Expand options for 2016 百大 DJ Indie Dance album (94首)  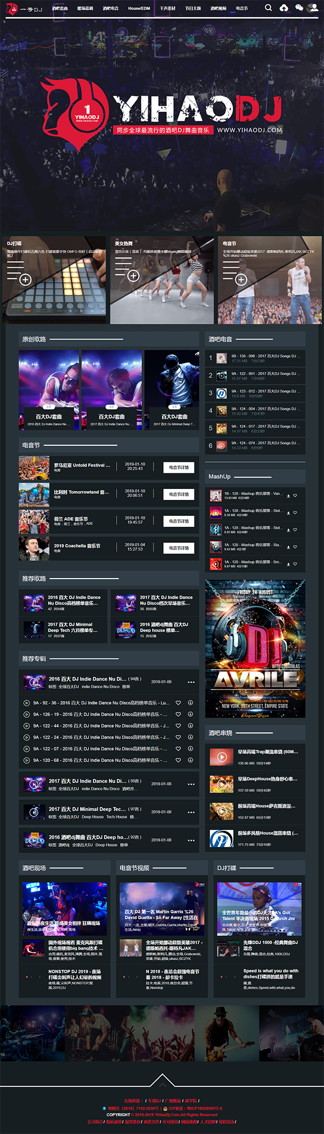(x=191, y=682)
